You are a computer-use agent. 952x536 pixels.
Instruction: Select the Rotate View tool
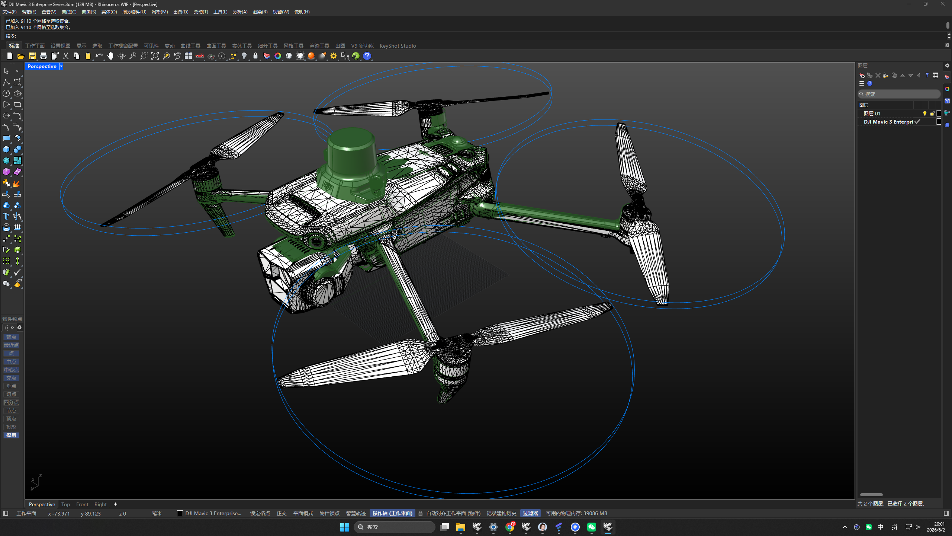tap(122, 56)
